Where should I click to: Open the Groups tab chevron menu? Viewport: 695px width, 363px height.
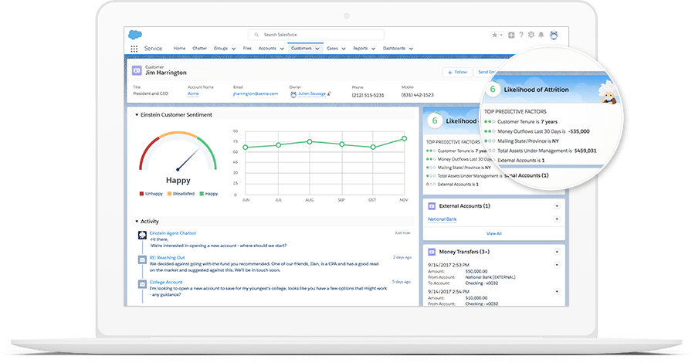coord(233,49)
